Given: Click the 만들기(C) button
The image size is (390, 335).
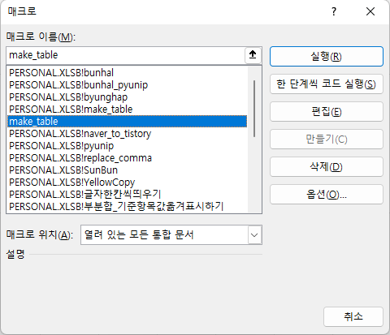Looking at the screenshot, I should 327,140.
